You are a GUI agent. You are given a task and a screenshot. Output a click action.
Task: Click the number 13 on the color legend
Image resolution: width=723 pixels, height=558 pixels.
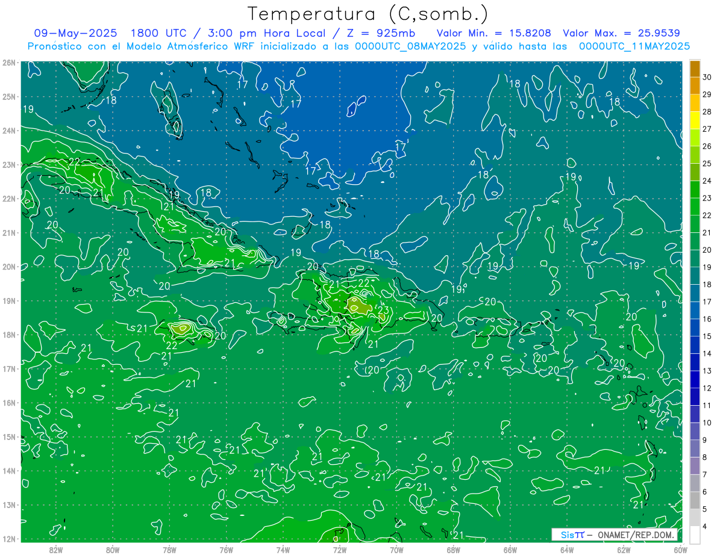click(x=707, y=371)
